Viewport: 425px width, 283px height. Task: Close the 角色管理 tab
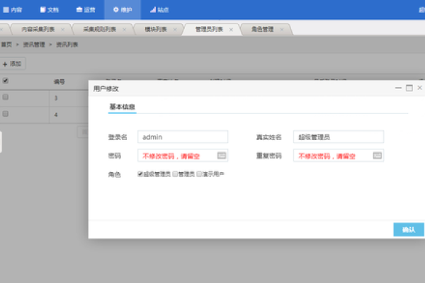pyautogui.click(x=282, y=30)
